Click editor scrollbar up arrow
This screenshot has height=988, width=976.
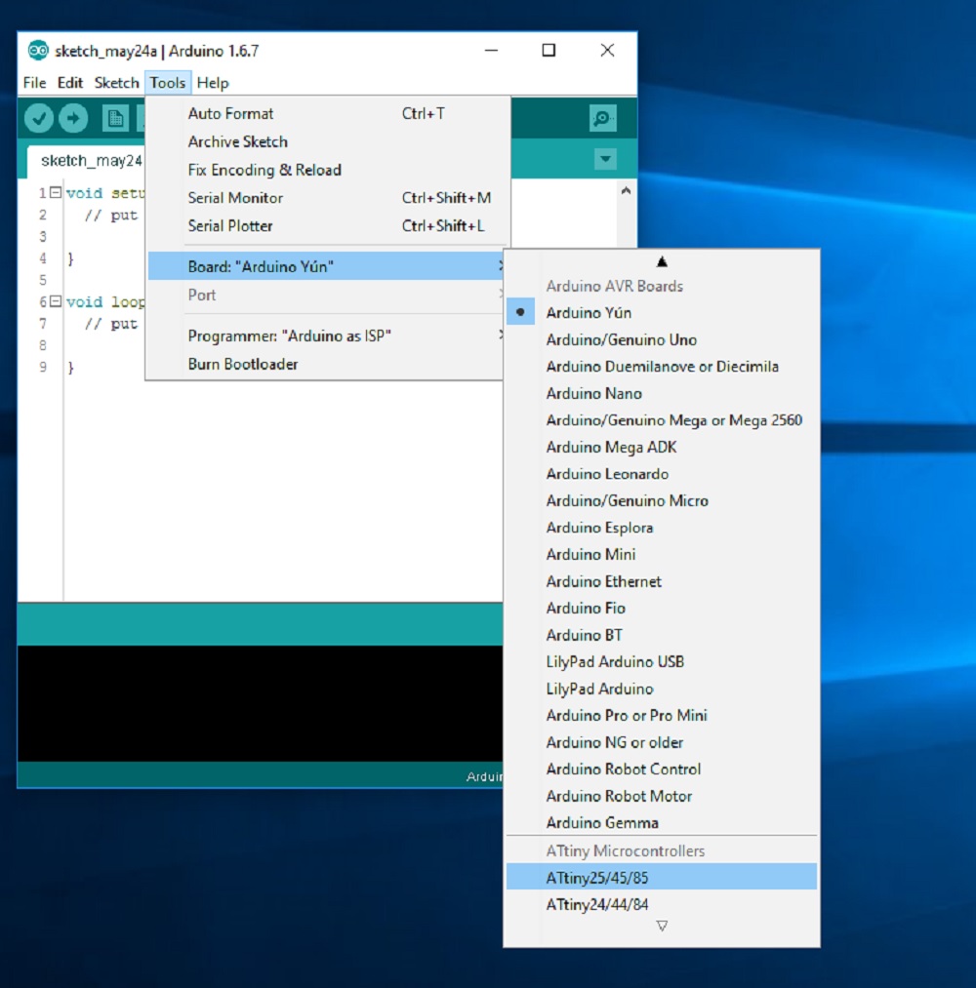pos(626,190)
